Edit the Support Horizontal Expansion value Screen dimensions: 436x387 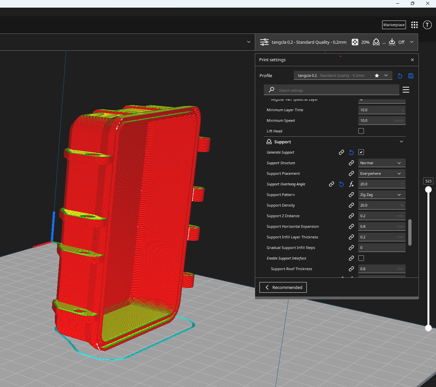[x=382, y=226]
